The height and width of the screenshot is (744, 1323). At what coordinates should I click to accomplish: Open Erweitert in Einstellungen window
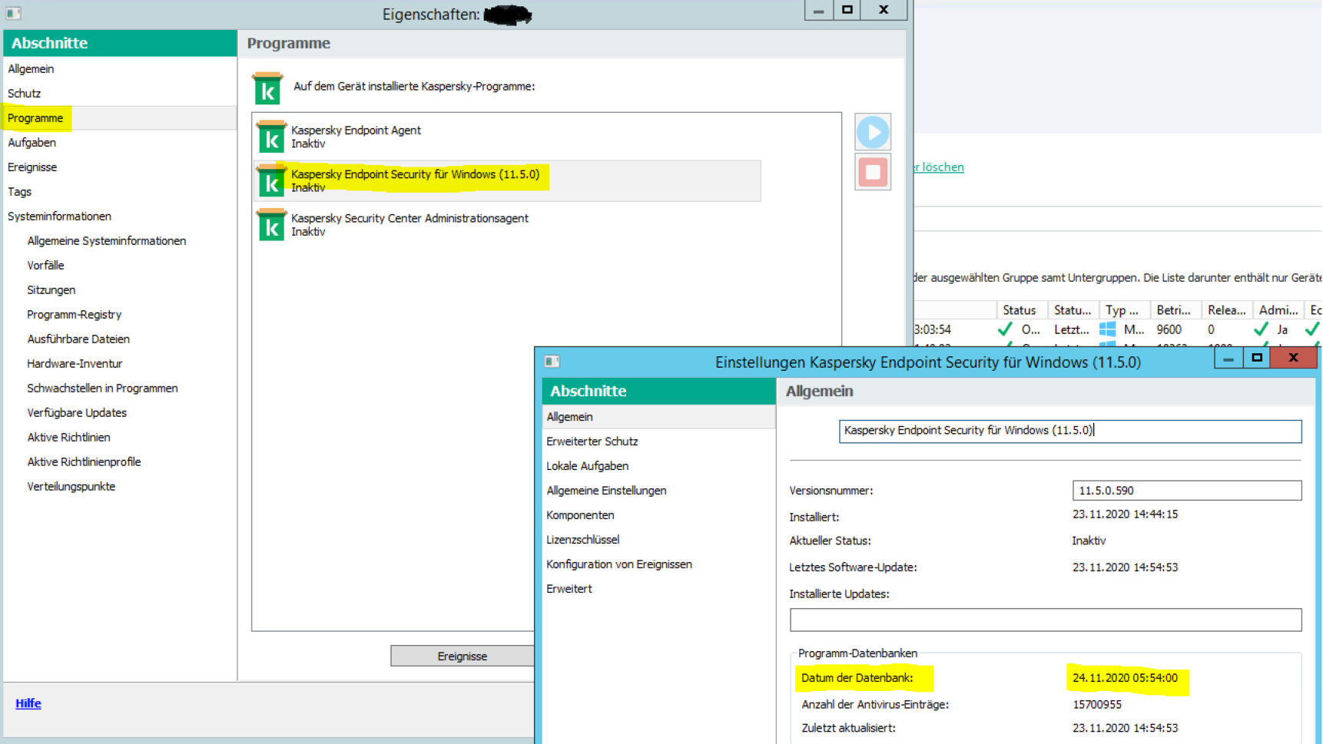coord(569,589)
